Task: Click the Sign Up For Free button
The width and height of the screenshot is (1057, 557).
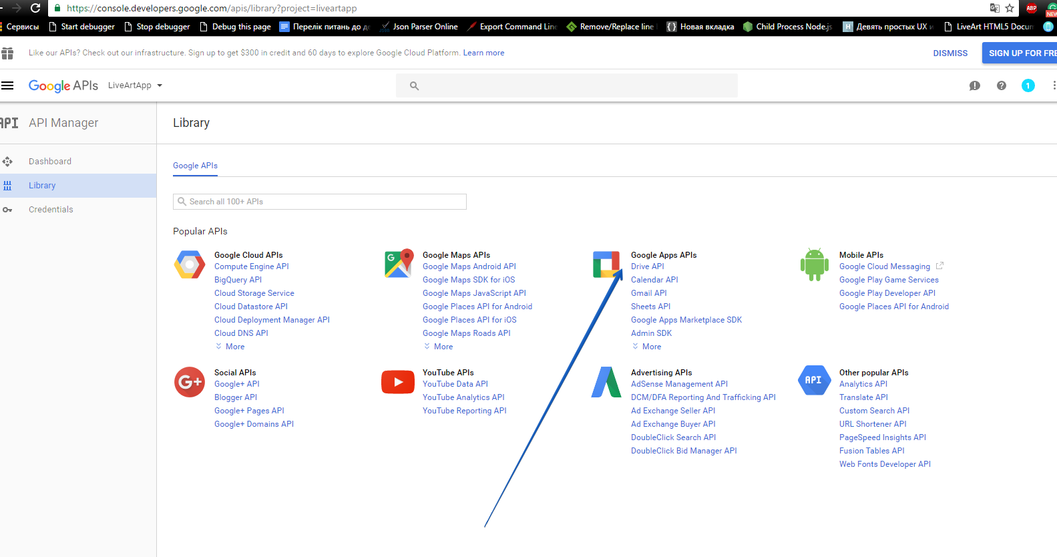Action: click(x=1020, y=53)
